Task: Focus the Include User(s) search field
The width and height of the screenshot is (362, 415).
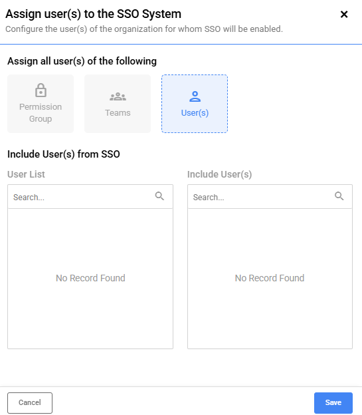Action: point(262,197)
